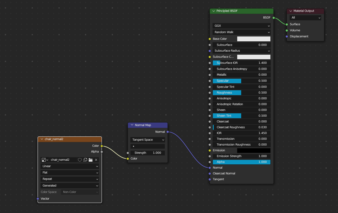Click the Roughness slider
Viewport: 338px width, 213px height.
[x=241, y=93]
